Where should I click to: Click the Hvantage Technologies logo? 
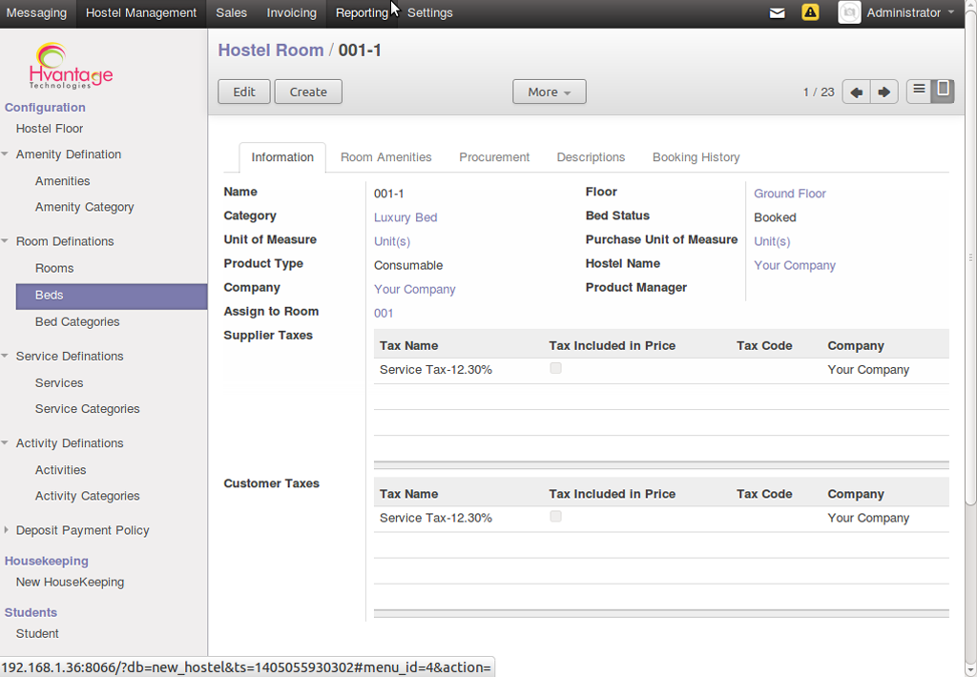(71, 66)
